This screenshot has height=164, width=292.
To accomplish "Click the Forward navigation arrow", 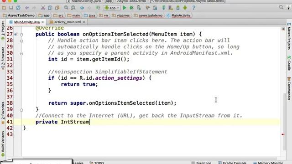I will tap(89, 8).
